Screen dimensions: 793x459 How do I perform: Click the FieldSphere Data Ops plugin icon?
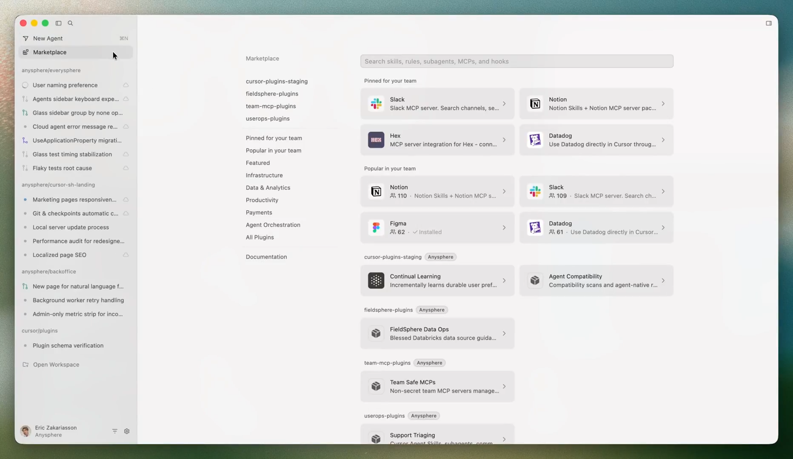click(x=376, y=334)
